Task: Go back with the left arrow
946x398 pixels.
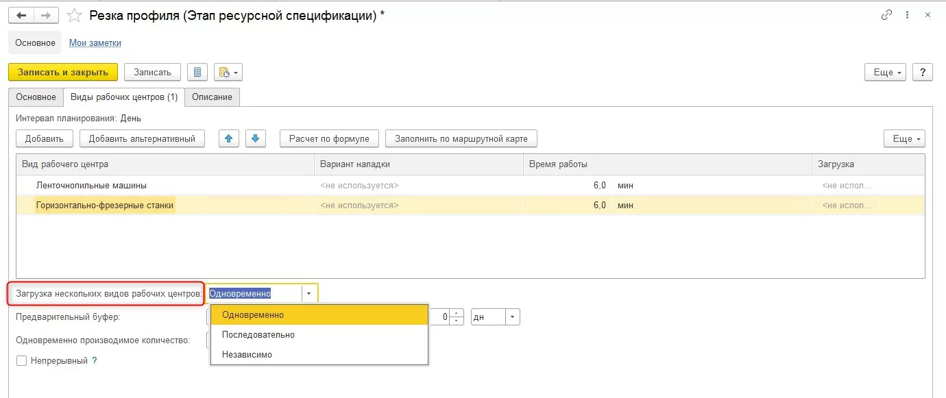Action: [21, 15]
